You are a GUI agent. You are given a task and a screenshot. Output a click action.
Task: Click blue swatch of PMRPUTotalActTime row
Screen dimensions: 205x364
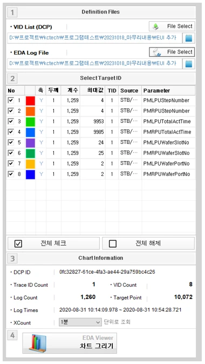(x=31, y=133)
